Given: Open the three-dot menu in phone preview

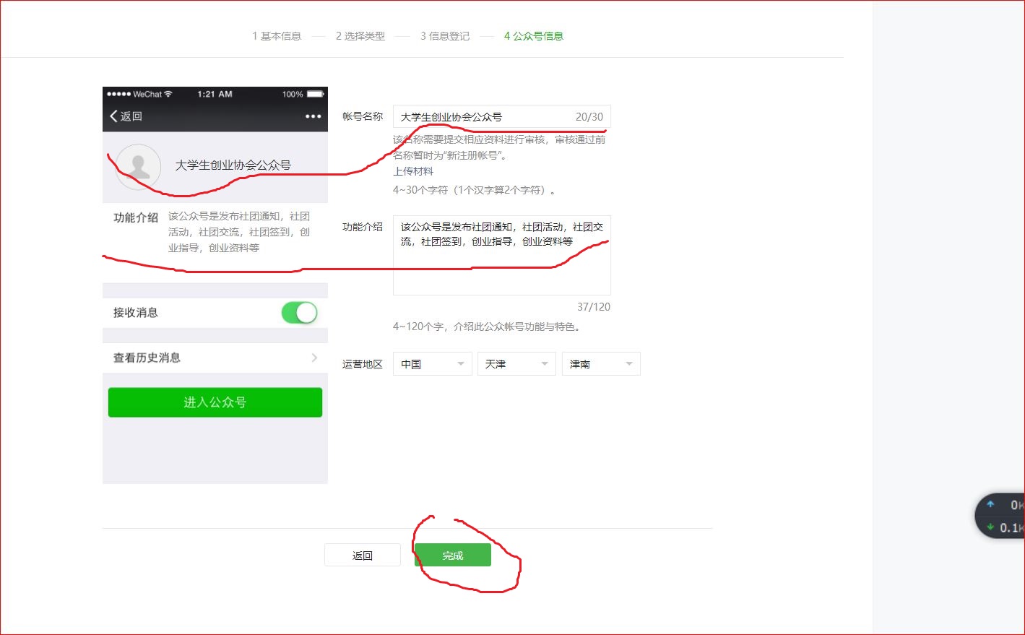Looking at the screenshot, I should 313,116.
